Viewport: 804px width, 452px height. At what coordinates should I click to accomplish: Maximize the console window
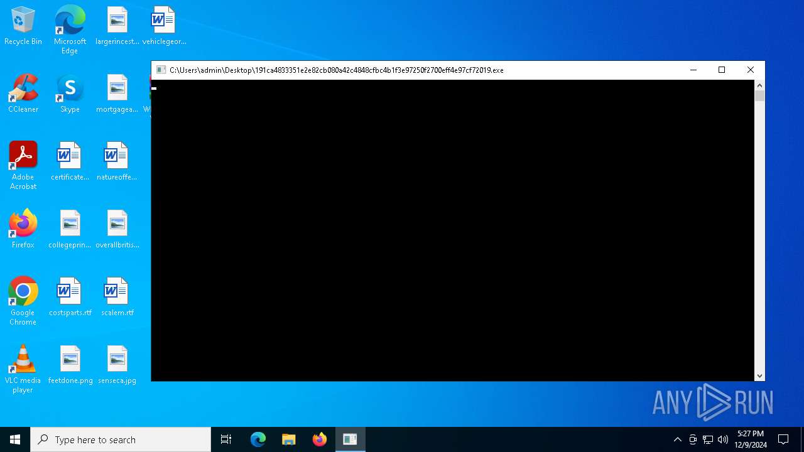coord(722,70)
